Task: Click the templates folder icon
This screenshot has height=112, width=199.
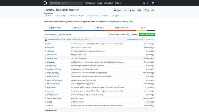Action: 46,48
